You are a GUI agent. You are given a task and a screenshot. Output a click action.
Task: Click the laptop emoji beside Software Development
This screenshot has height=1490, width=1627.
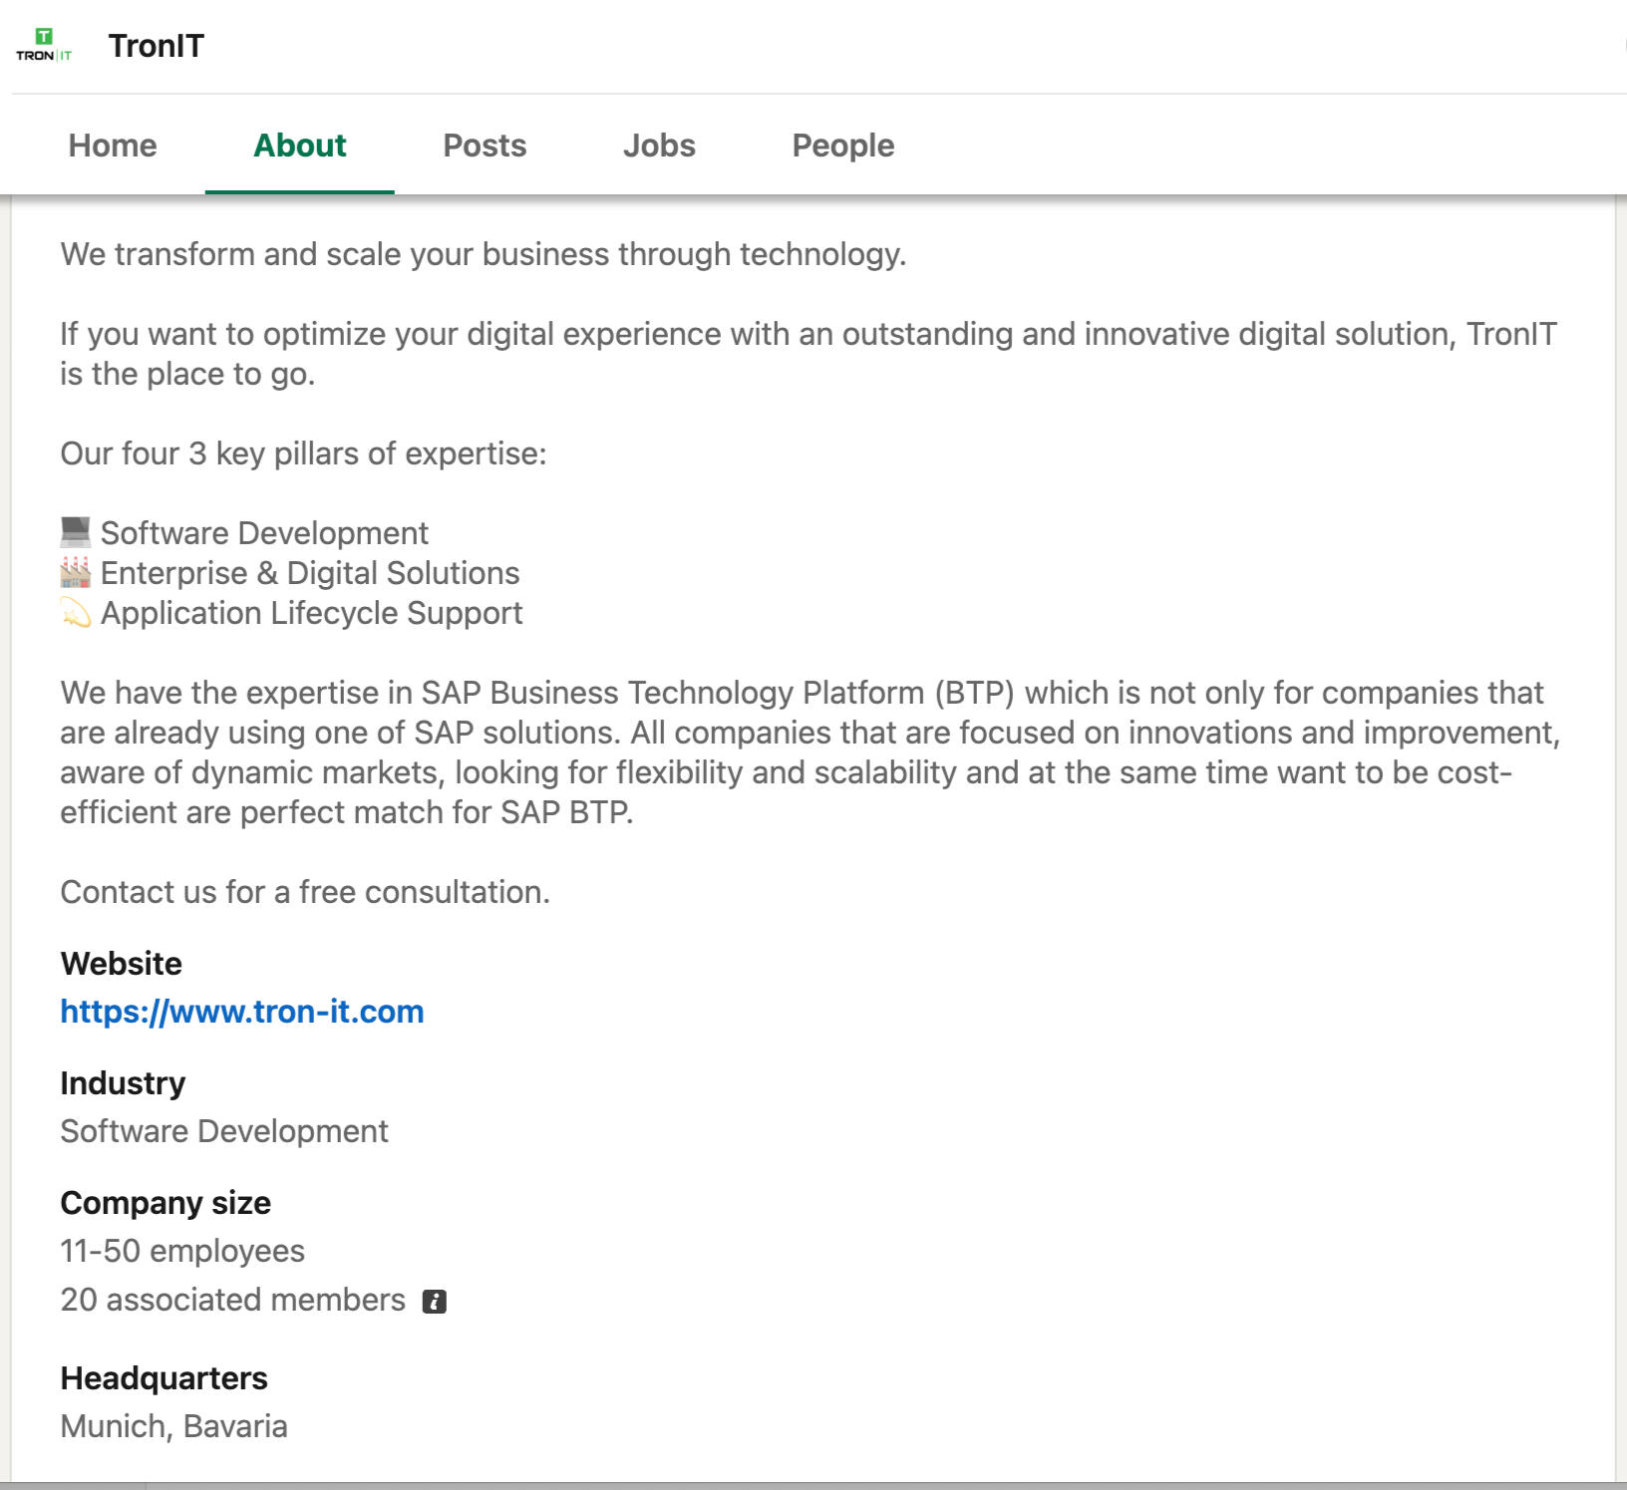[76, 533]
